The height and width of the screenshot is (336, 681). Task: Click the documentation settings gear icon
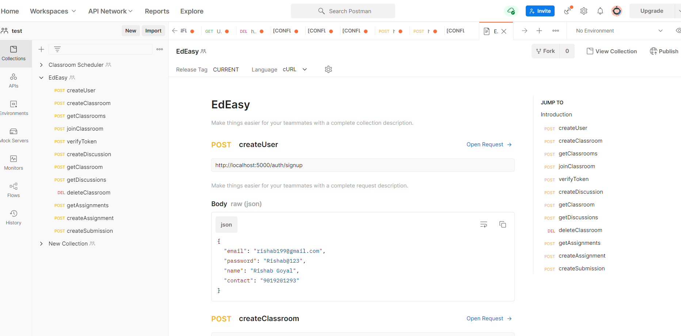328,69
